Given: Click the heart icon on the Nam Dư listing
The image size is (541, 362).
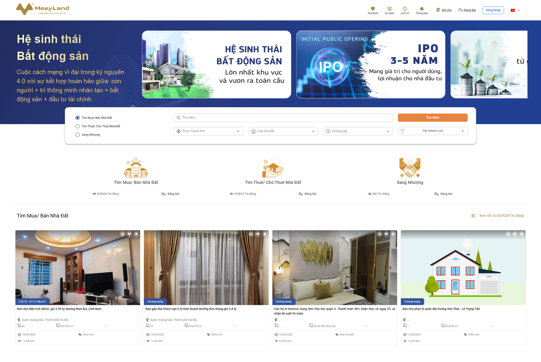Looking at the screenshot, I should [129, 234].
